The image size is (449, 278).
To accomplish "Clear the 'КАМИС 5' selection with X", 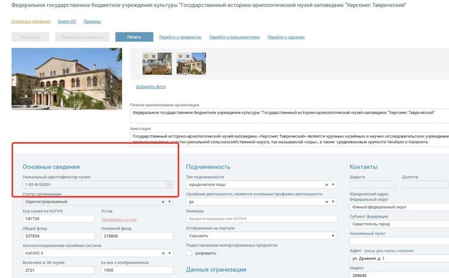I will pos(163,253).
